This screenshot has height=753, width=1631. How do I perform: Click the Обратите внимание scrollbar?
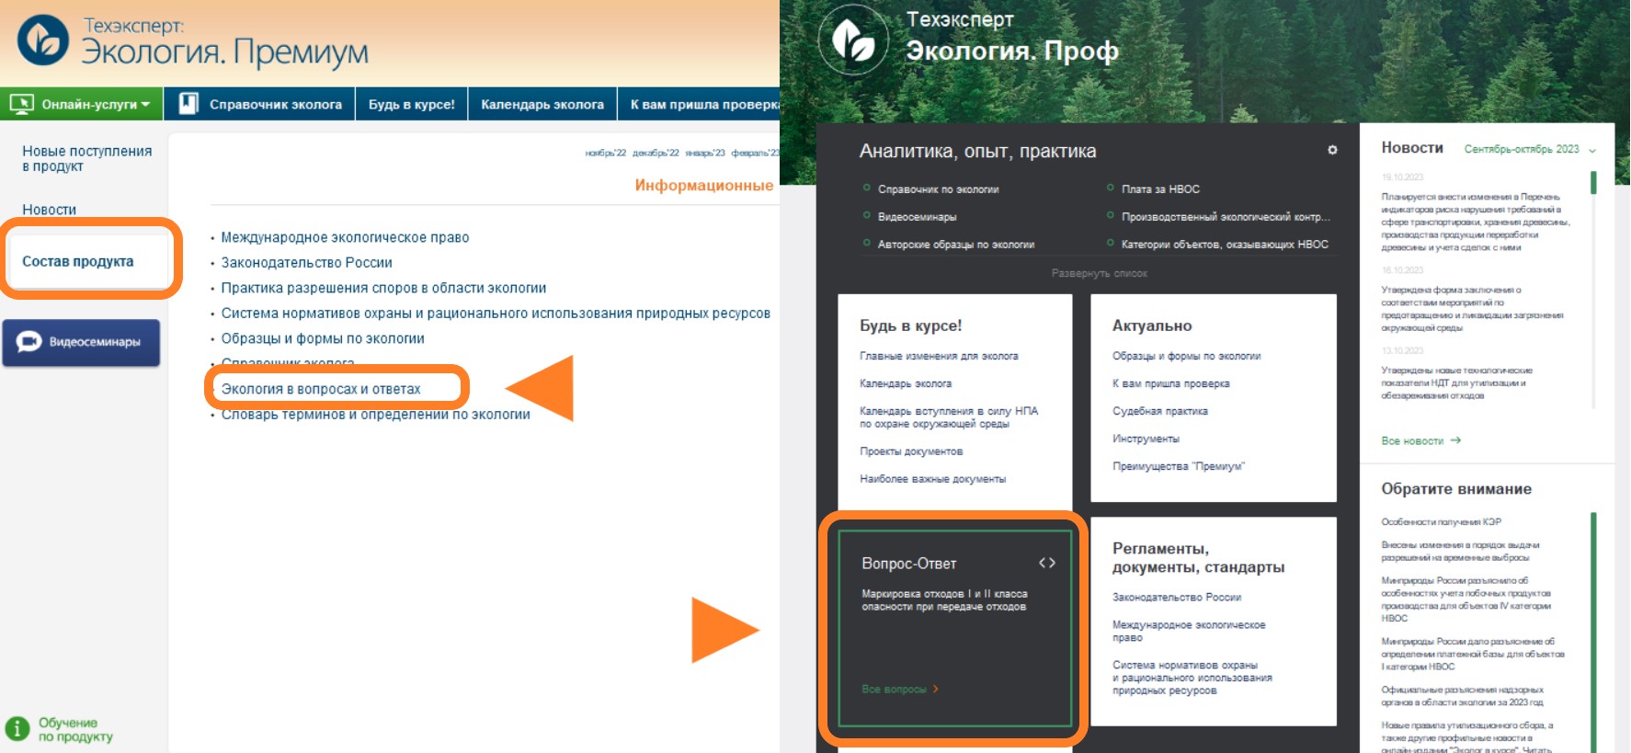[x=1593, y=633]
